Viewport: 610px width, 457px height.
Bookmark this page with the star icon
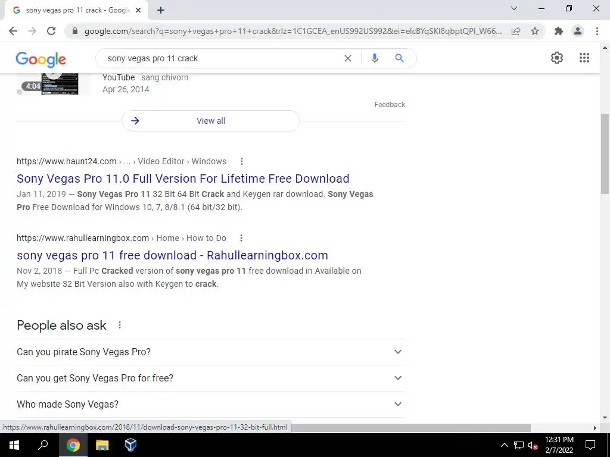click(x=535, y=31)
